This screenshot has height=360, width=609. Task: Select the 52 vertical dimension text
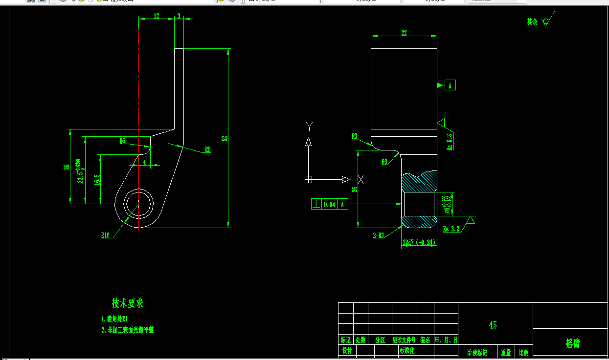pos(225,138)
